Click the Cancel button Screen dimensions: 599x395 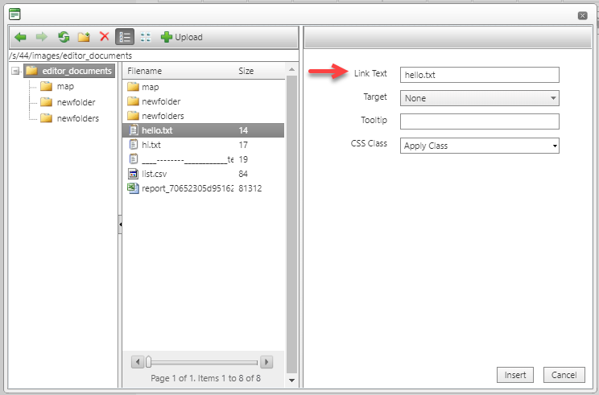point(564,375)
